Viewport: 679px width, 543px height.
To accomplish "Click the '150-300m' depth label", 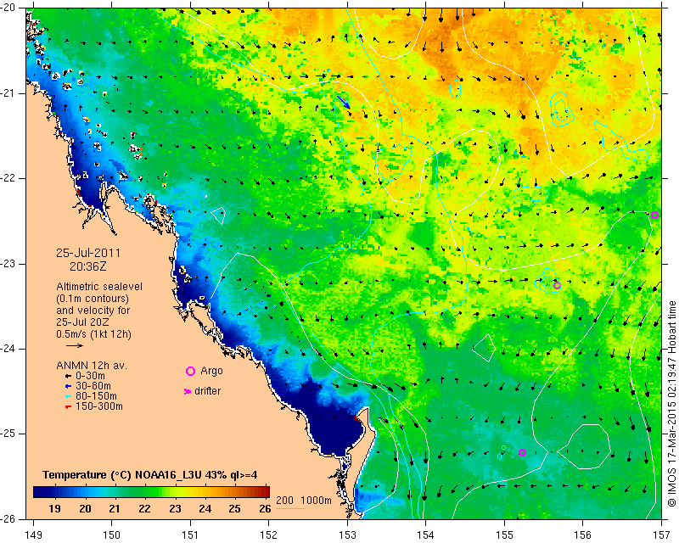I will (x=99, y=406).
